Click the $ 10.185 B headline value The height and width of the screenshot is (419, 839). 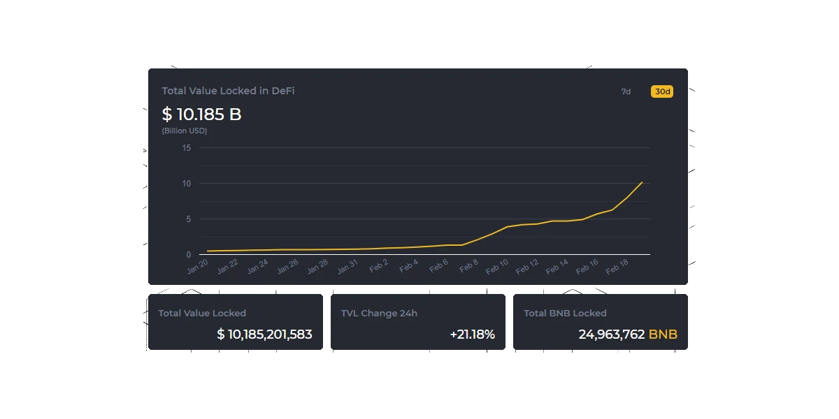click(x=201, y=114)
